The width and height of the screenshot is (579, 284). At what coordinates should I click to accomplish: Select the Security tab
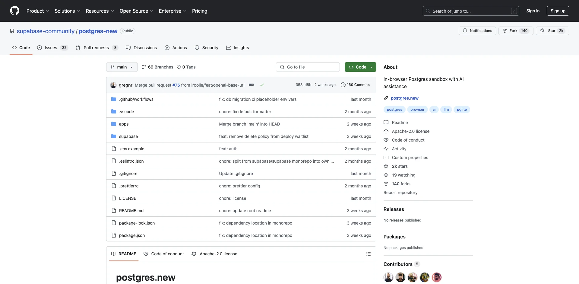(x=207, y=48)
